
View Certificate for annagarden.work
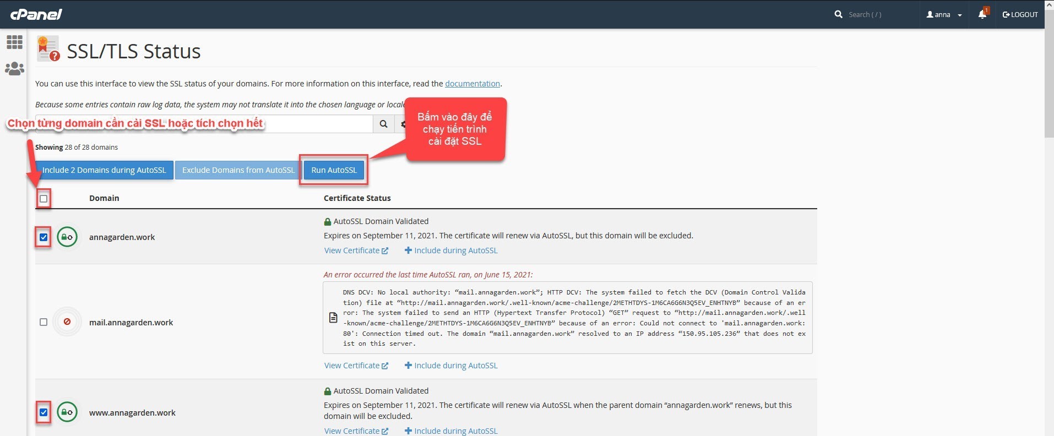click(356, 250)
